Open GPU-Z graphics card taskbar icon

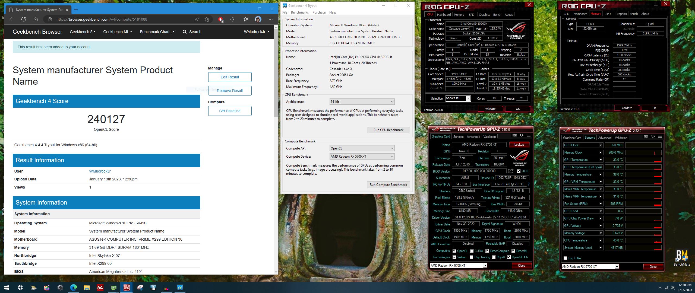pos(113,288)
